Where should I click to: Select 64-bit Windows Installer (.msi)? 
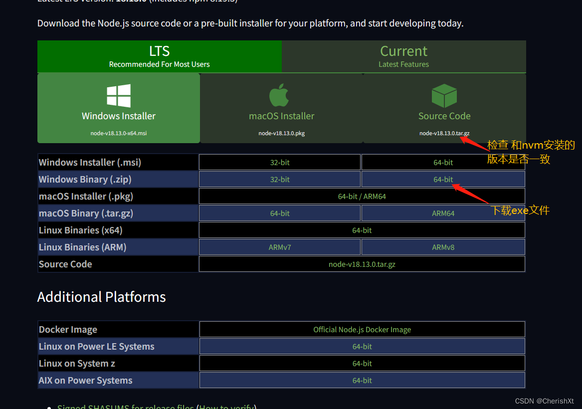443,163
